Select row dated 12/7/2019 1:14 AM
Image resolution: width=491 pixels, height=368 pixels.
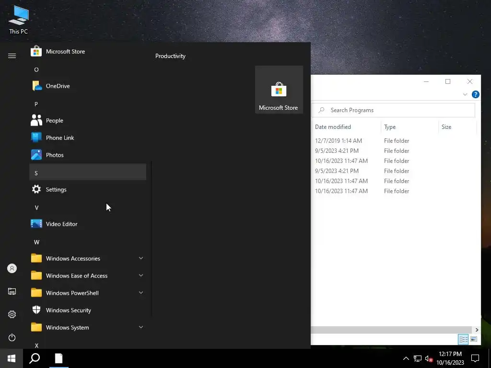pyautogui.click(x=395, y=141)
